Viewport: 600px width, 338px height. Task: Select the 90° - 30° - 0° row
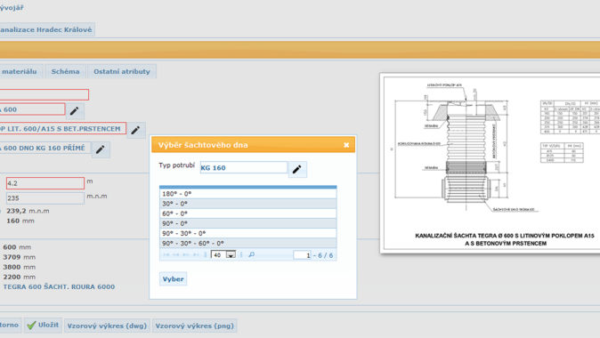coord(248,233)
